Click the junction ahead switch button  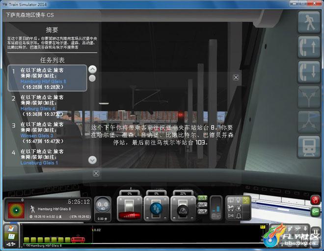[x=309, y=97]
